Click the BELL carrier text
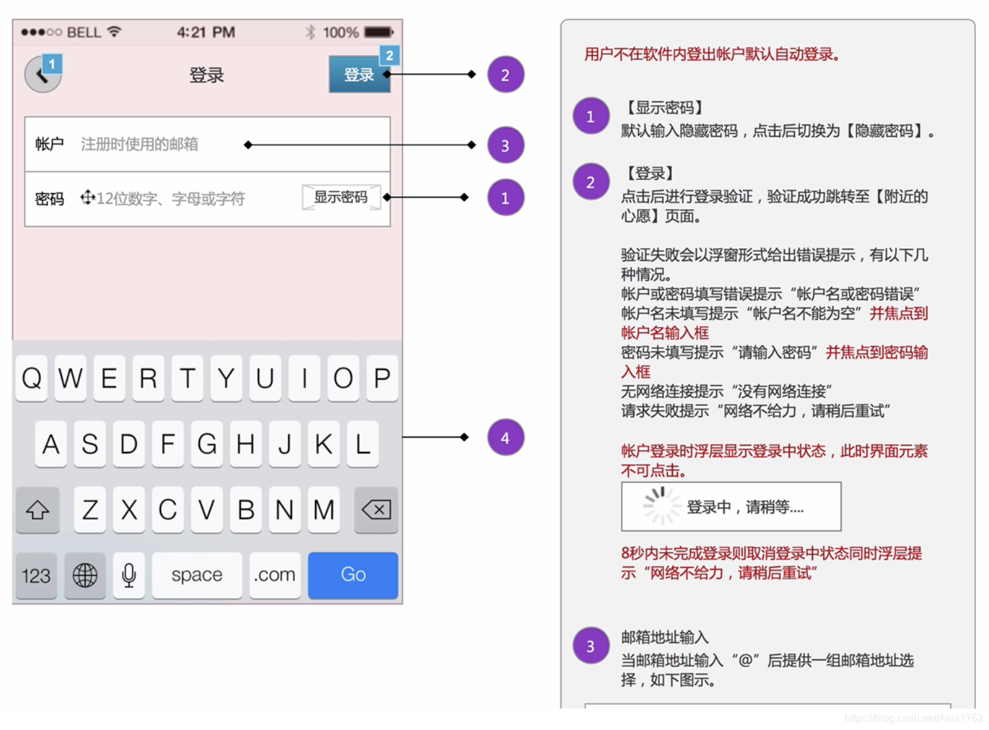Viewport: 989px width, 730px height. coord(84,32)
